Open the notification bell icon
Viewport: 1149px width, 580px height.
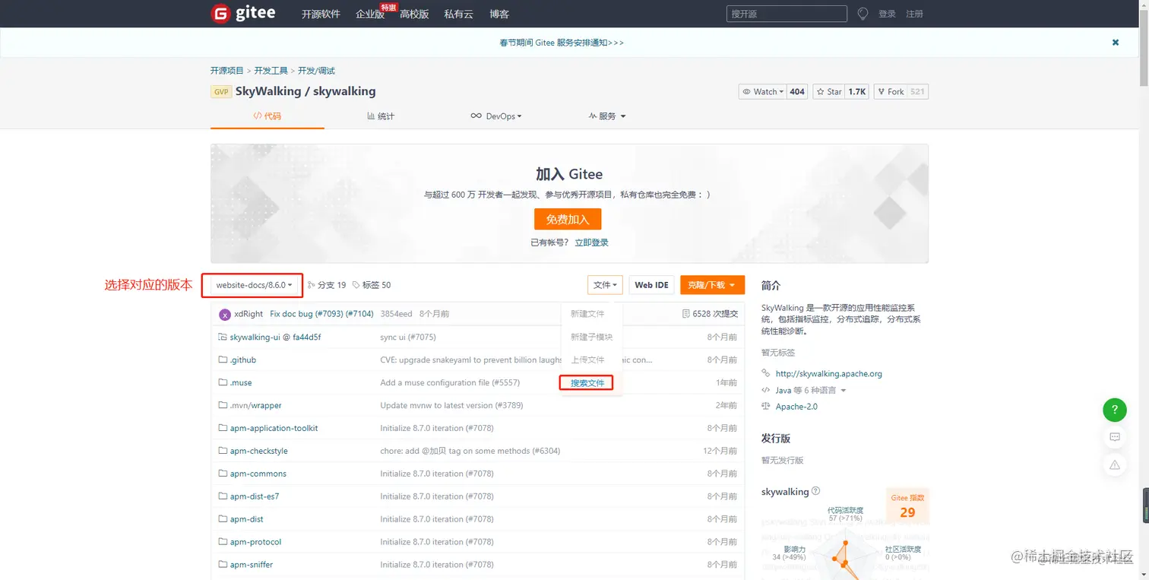863,14
